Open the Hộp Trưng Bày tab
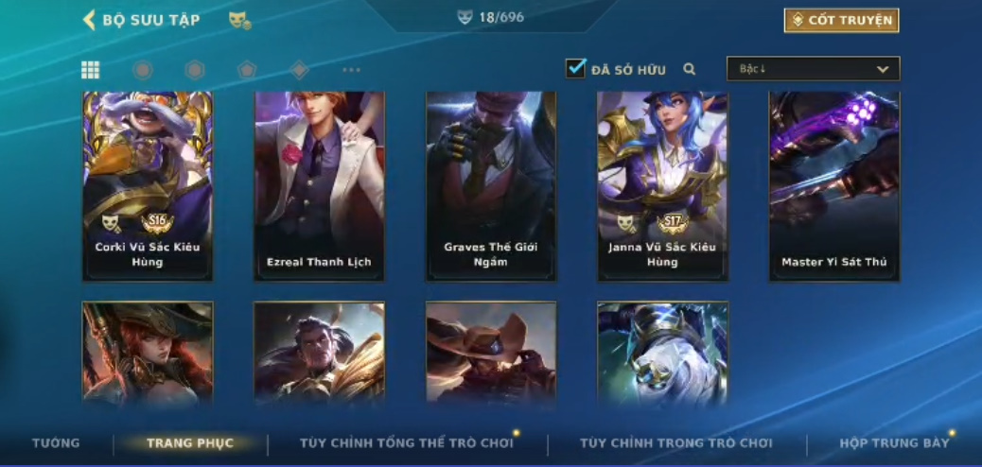 pos(894,443)
